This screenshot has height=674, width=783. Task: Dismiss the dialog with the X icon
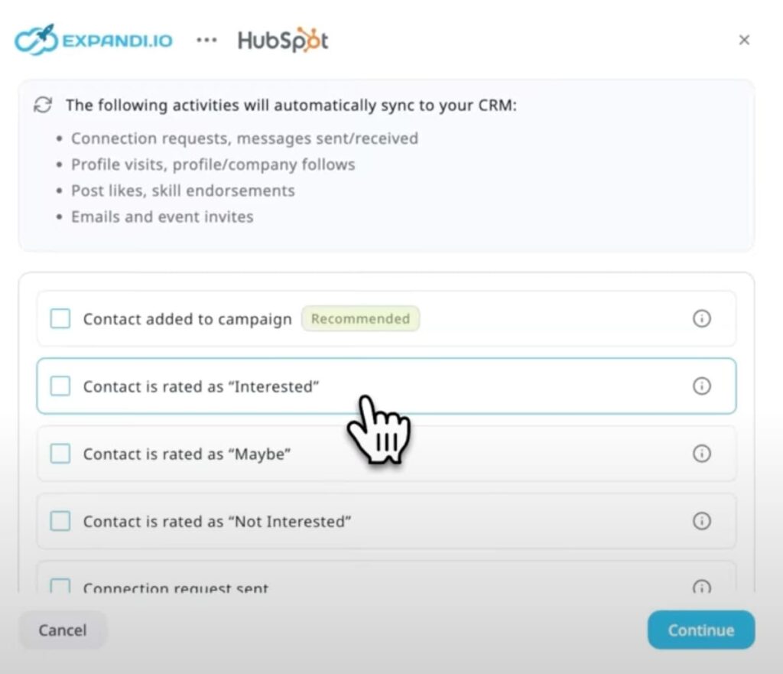[744, 40]
